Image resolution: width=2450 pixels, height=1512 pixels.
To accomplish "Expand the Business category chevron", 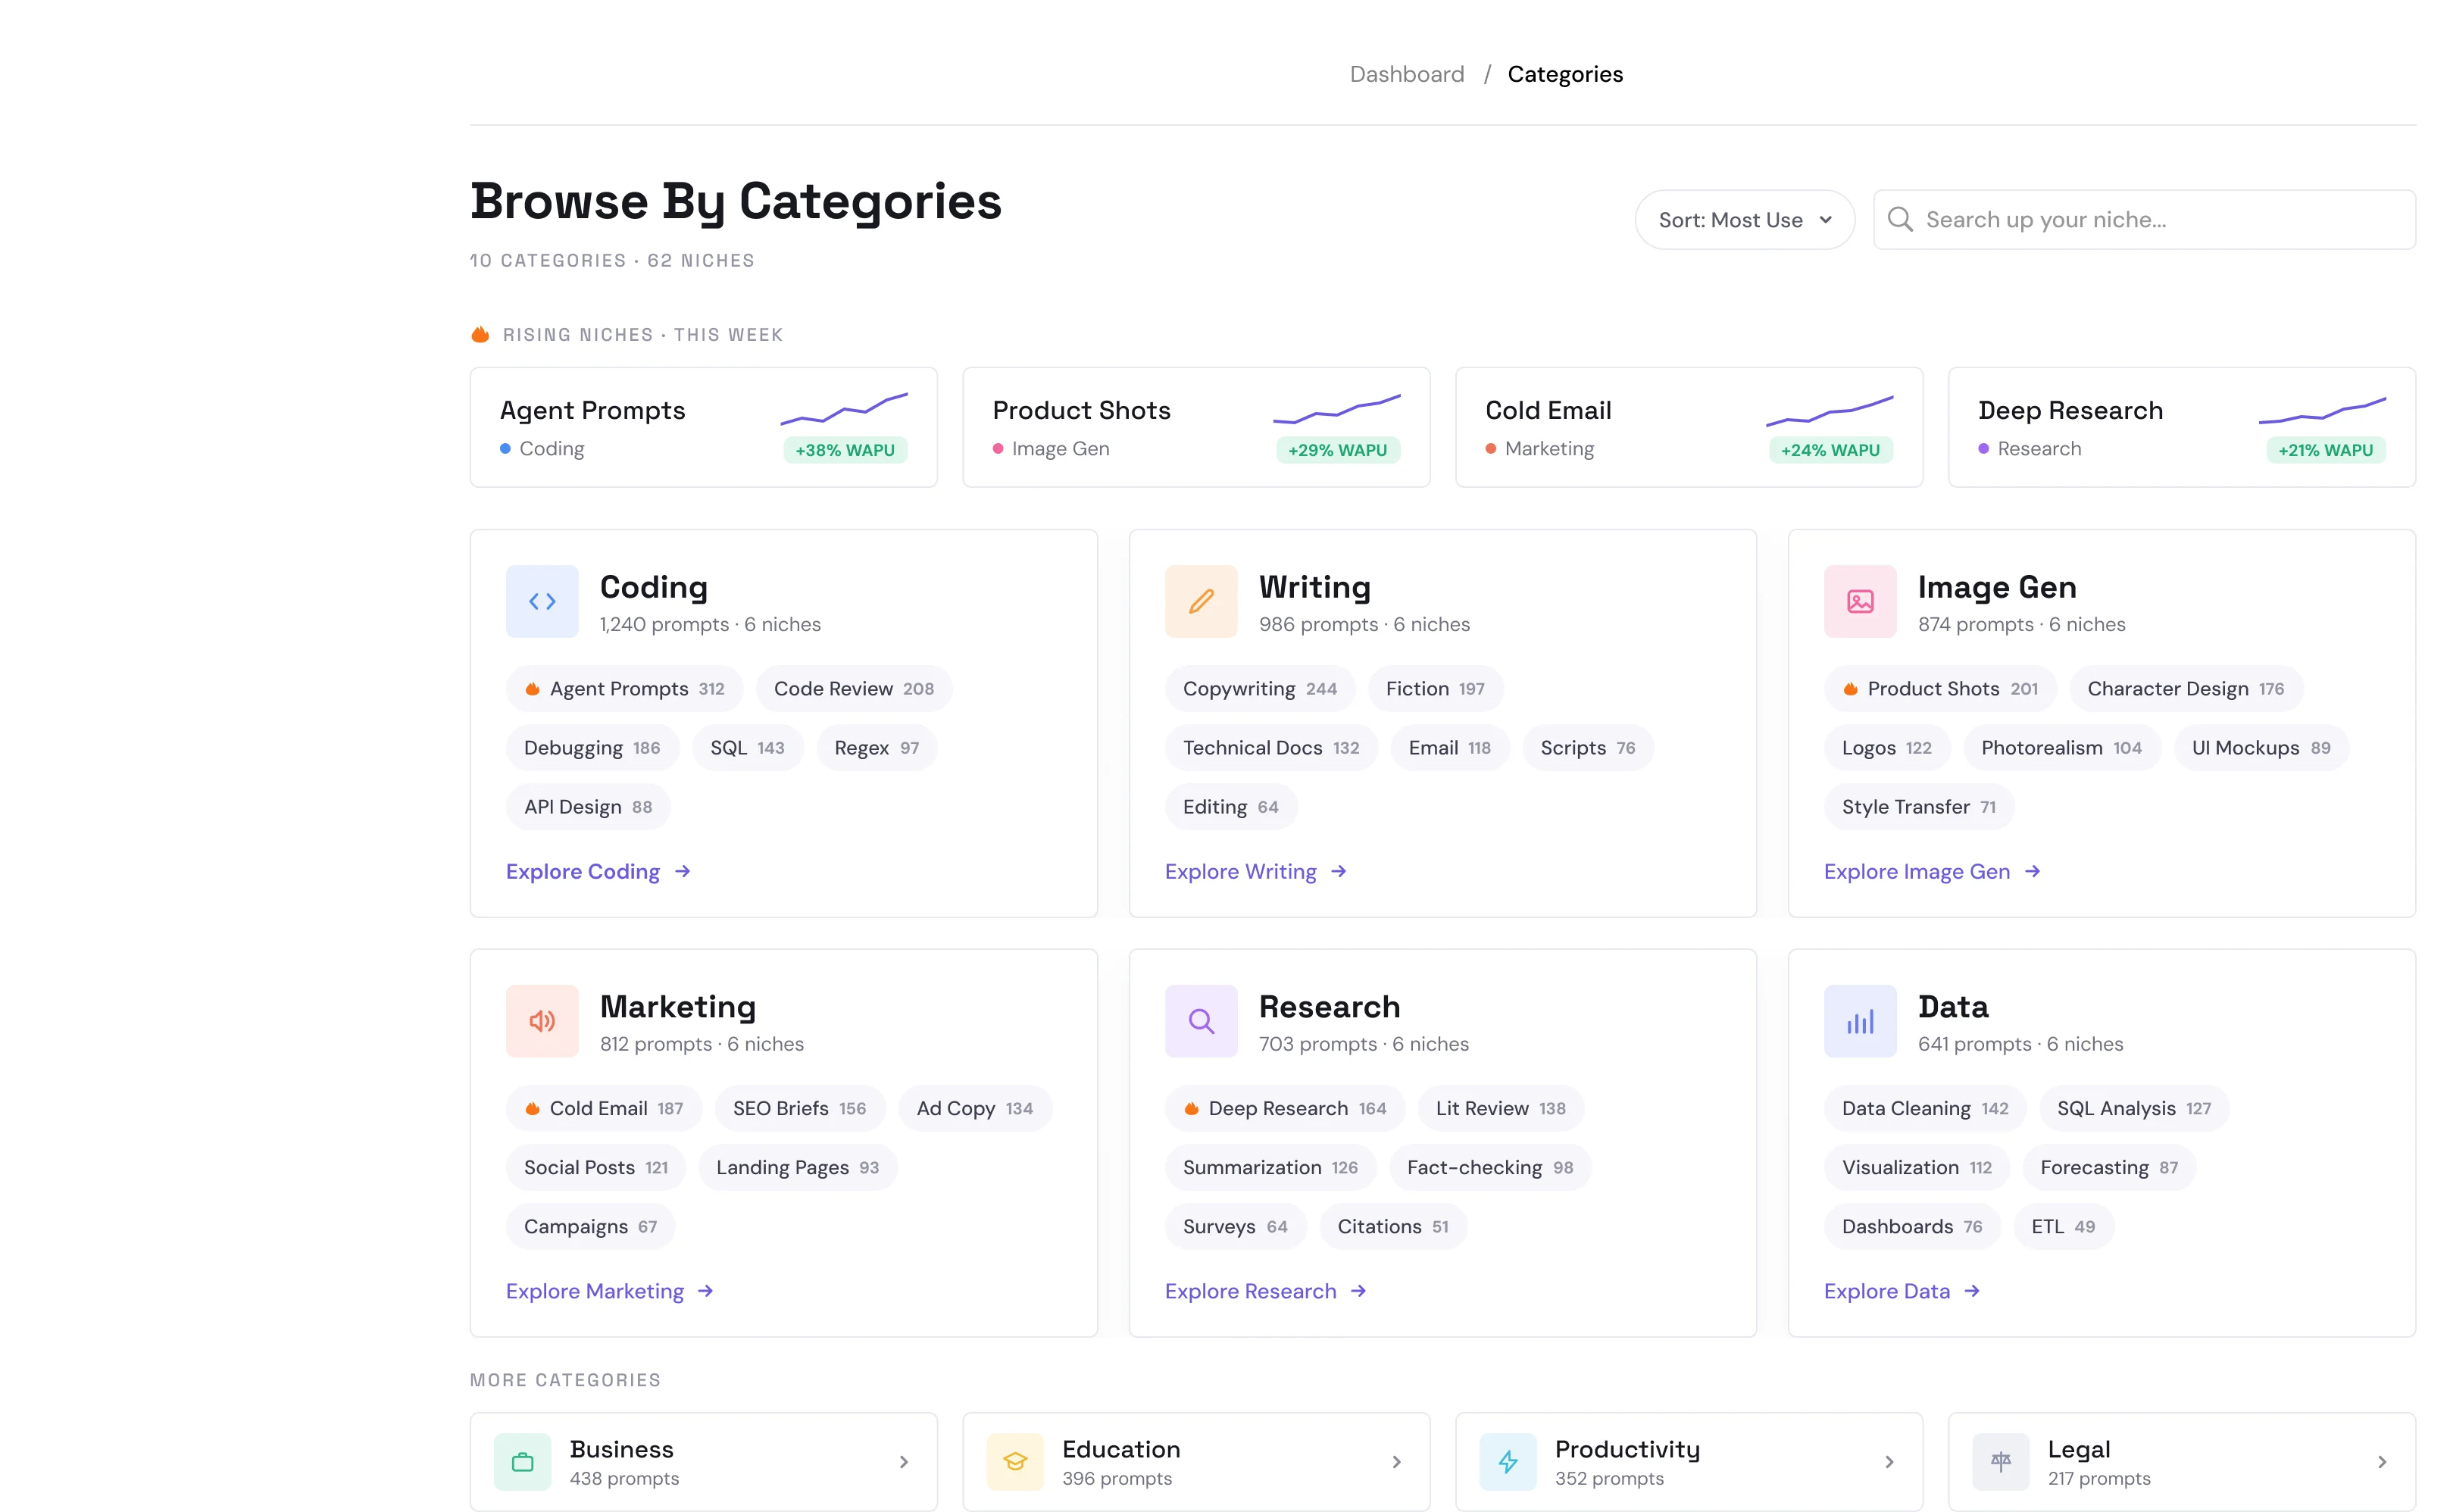I will 904,1462.
